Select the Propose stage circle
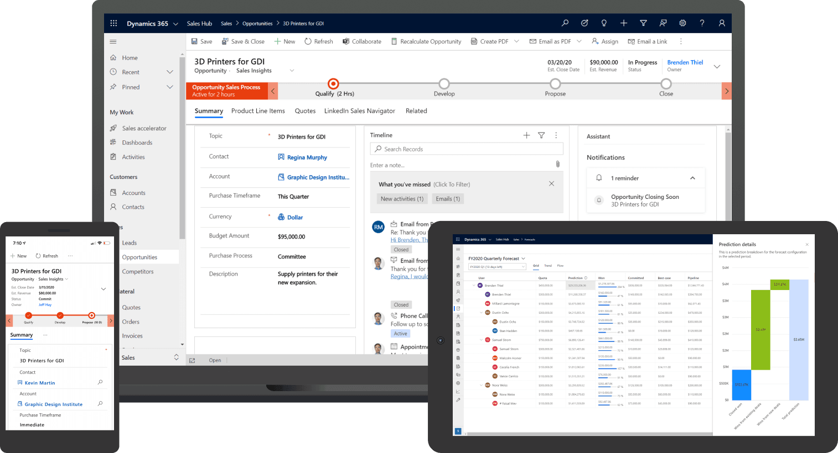 tap(555, 84)
